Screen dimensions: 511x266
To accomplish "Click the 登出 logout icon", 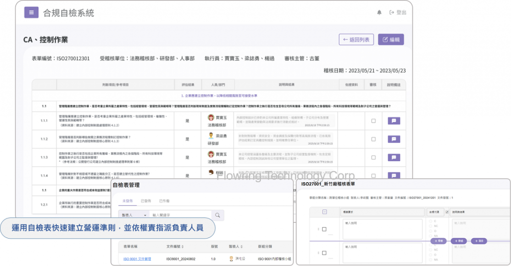I will pyautogui.click(x=392, y=13).
